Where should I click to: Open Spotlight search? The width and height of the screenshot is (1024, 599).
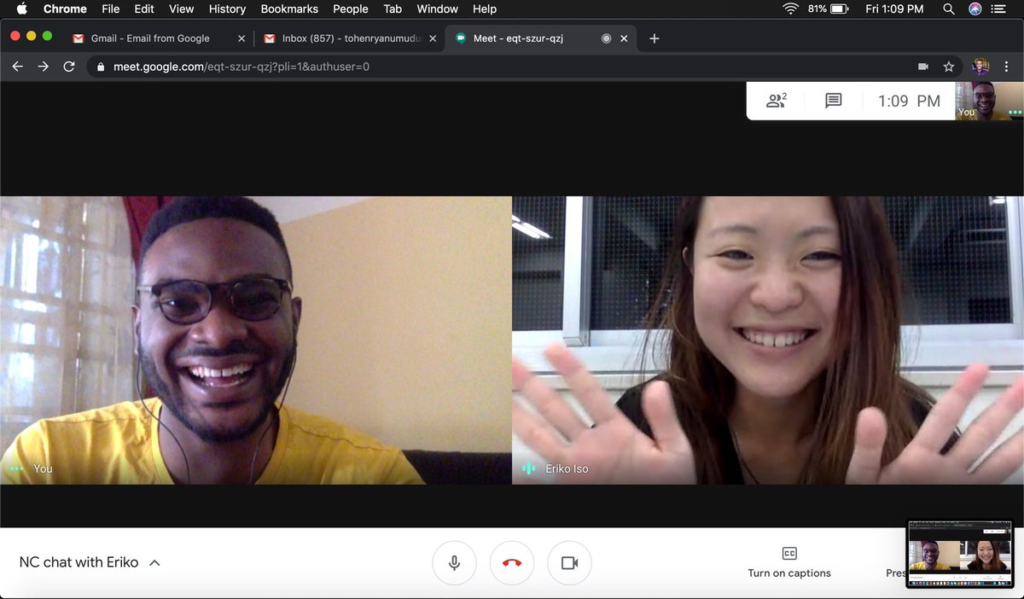tap(949, 9)
